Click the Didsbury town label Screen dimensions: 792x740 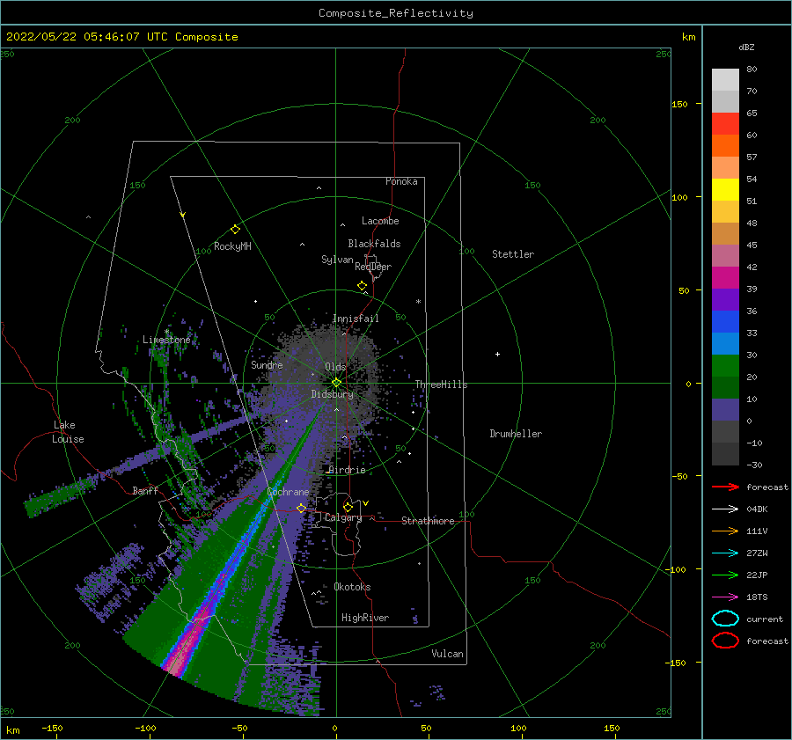(x=332, y=394)
